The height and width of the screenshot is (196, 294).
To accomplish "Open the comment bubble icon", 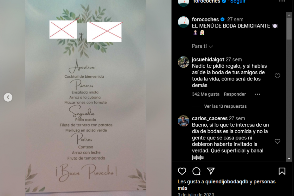I will coord(196,171).
